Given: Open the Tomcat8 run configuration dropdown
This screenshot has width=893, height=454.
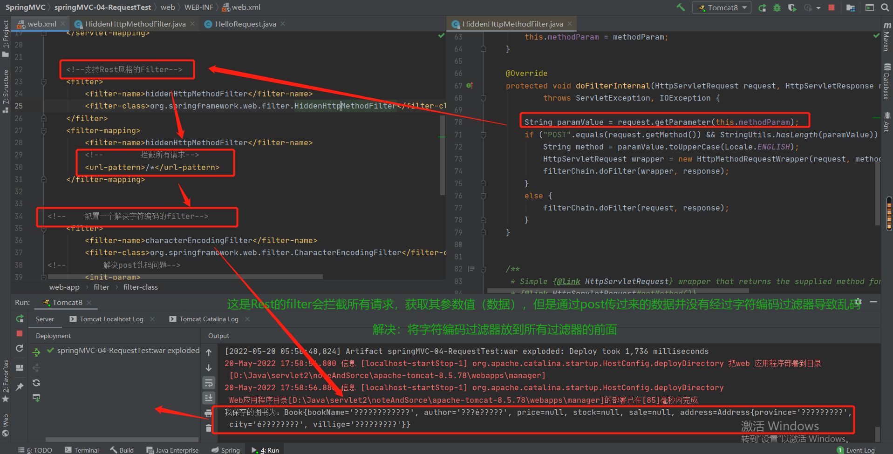Looking at the screenshot, I should point(722,7).
